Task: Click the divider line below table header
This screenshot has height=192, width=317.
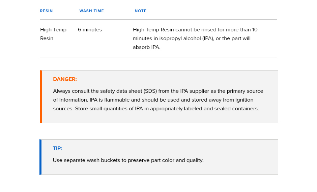Action: [158, 20]
